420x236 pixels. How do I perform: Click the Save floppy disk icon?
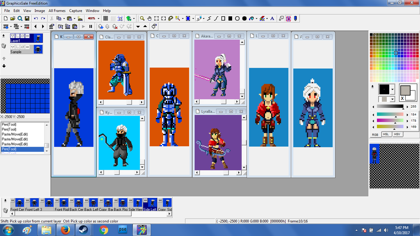click(x=27, y=18)
